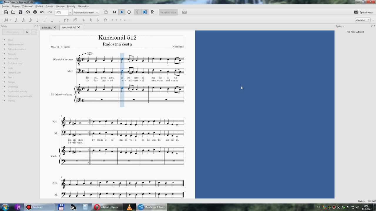Toggle the MIDI input icon
Screen dimensions: 376x211
click(106, 12)
